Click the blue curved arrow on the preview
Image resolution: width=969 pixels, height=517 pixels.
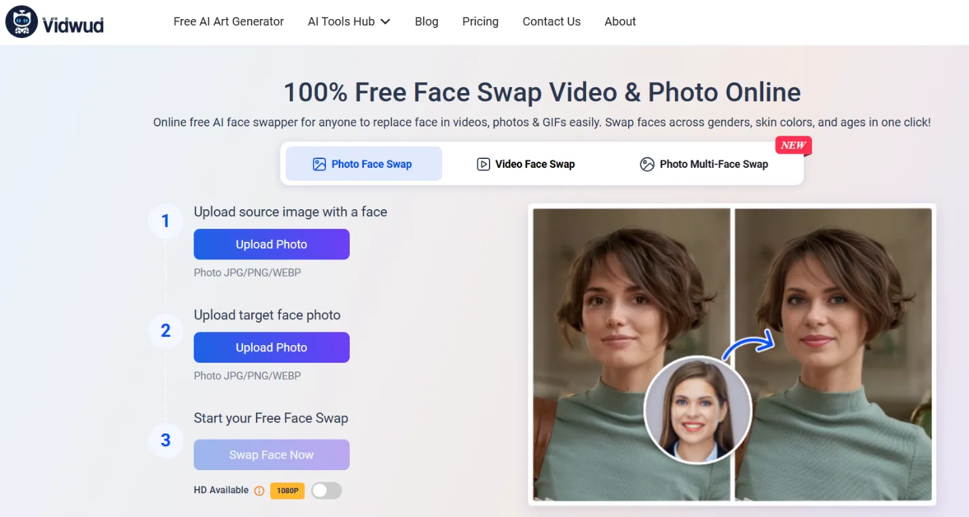pos(748,344)
